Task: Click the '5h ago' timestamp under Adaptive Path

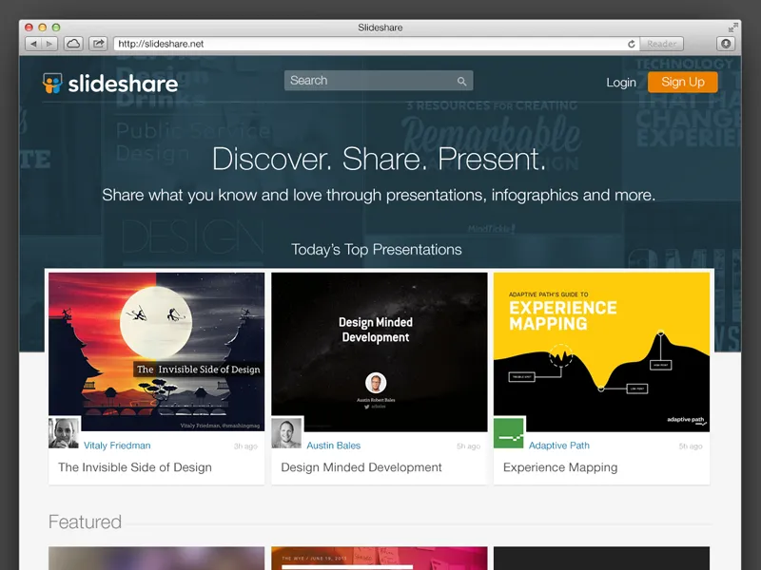Action: tap(691, 446)
